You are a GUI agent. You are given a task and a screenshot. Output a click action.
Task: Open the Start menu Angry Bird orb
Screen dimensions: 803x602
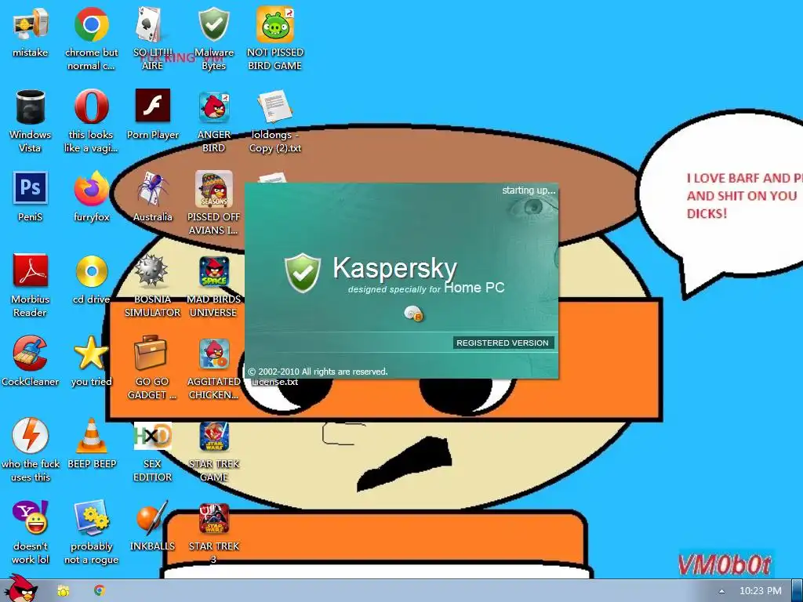[x=20, y=589]
